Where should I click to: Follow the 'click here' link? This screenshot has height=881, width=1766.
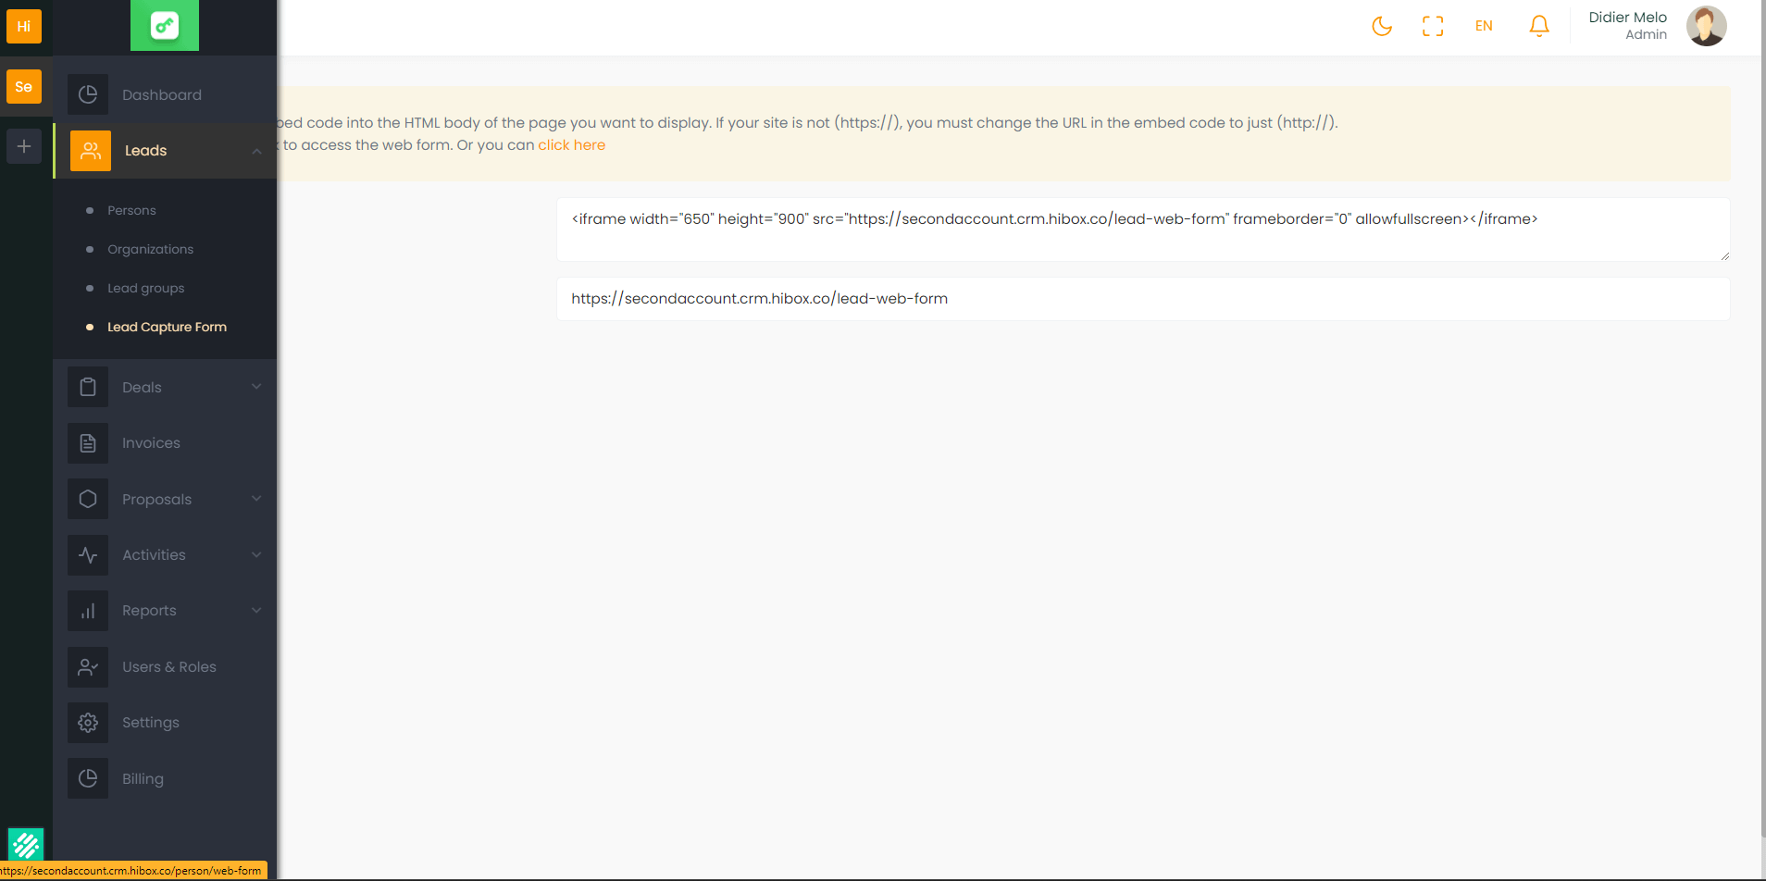click(x=571, y=145)
